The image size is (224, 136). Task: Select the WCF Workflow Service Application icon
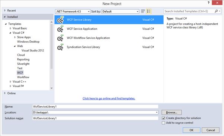60,38
